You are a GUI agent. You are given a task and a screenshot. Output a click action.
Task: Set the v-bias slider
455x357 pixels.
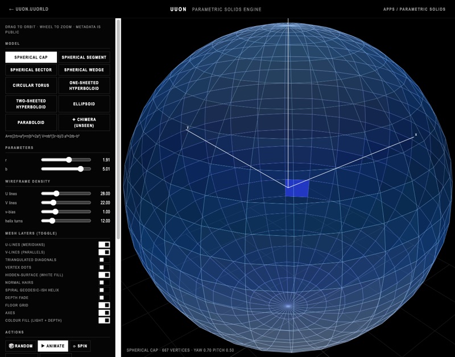[66, 211]
